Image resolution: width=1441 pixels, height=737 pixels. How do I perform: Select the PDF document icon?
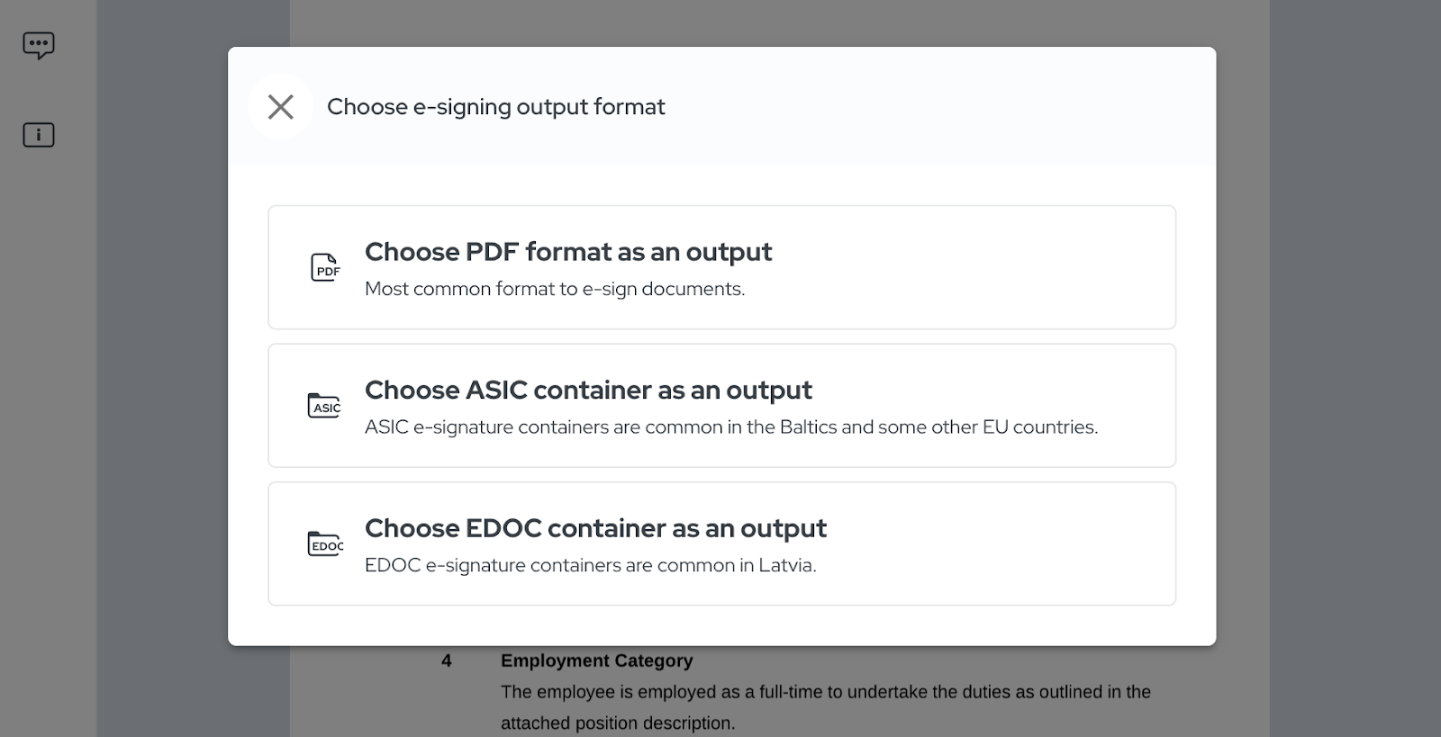(324, 267)
